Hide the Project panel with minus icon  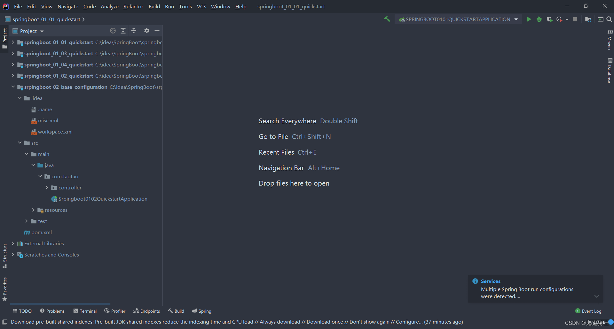157,31
